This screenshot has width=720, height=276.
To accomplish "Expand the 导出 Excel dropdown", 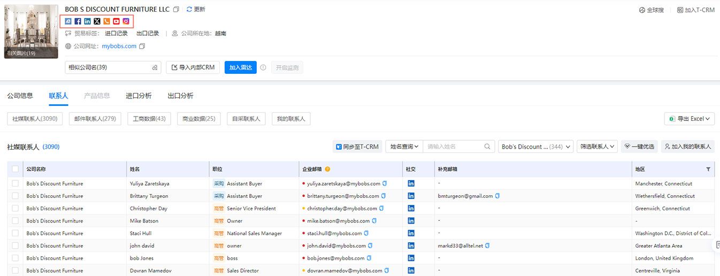I will (x=690, y=119).
